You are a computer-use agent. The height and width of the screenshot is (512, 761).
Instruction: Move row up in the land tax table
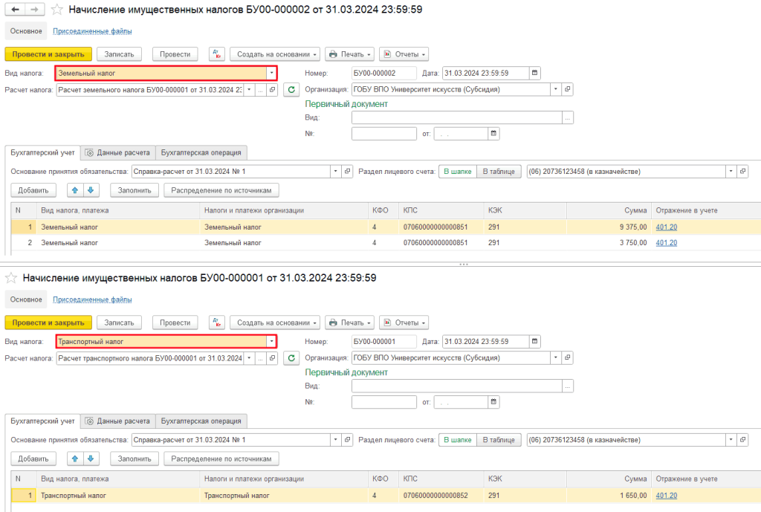point(74,190)
